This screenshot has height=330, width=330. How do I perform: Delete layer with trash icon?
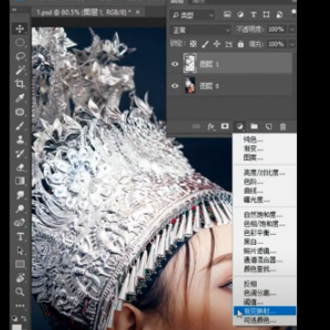(283, 126)
